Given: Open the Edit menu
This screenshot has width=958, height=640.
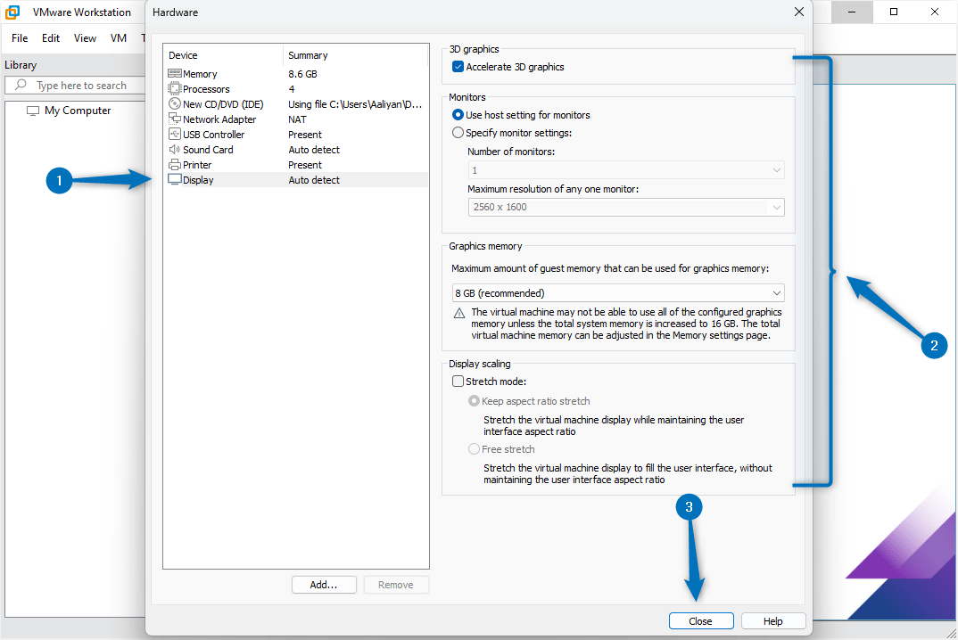Looking at the screenshot, I should [50, 37].
